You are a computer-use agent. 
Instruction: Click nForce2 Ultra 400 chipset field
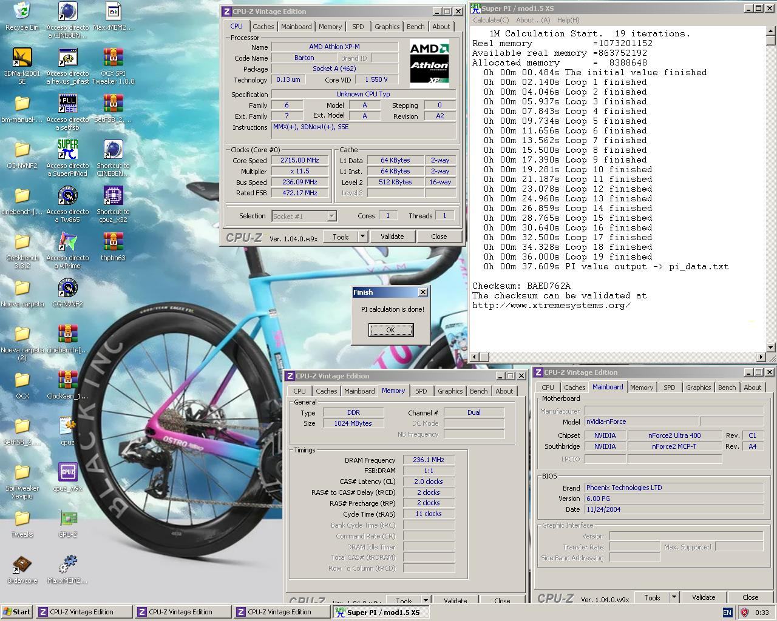[x=674, y=435]
